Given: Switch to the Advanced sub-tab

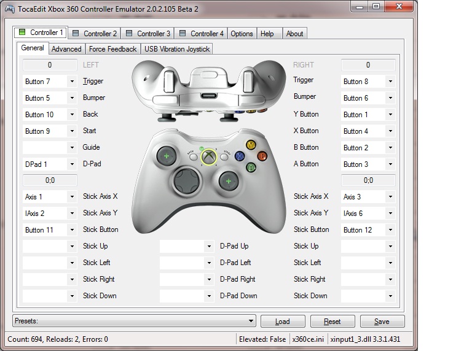Looking at the screenshot, I should (66, 49).
